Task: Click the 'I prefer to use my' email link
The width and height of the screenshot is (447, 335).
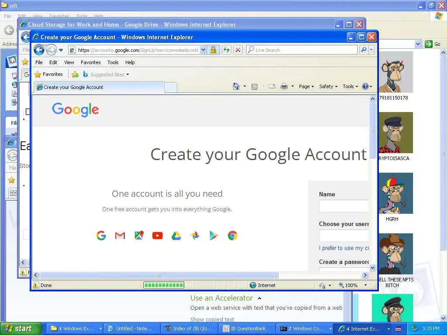Action: (344, 248)
